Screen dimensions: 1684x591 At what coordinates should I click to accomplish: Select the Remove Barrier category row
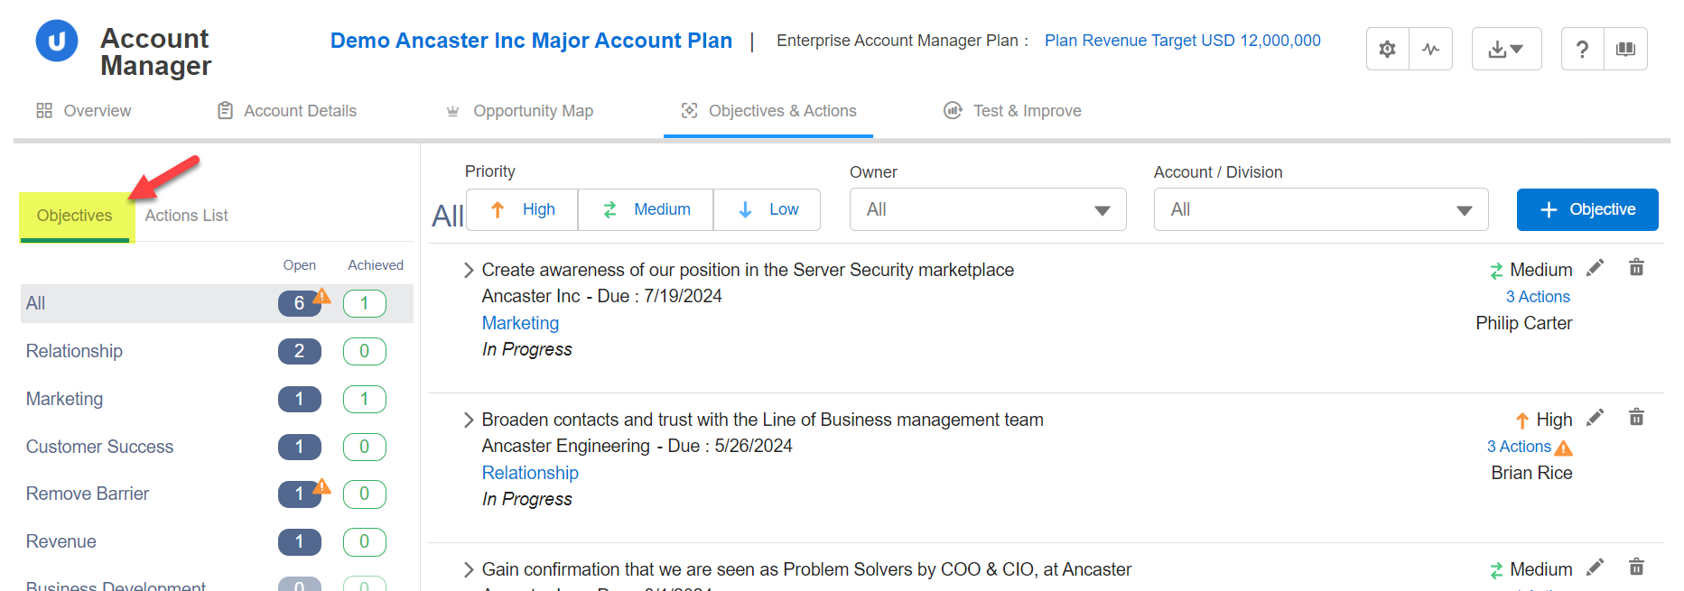click(x=217, y=494)
